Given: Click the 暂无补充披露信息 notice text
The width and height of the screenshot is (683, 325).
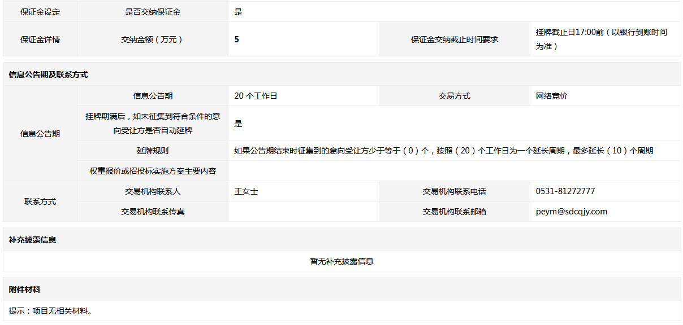Looking at the screenshot, I should tap(341, 261).
